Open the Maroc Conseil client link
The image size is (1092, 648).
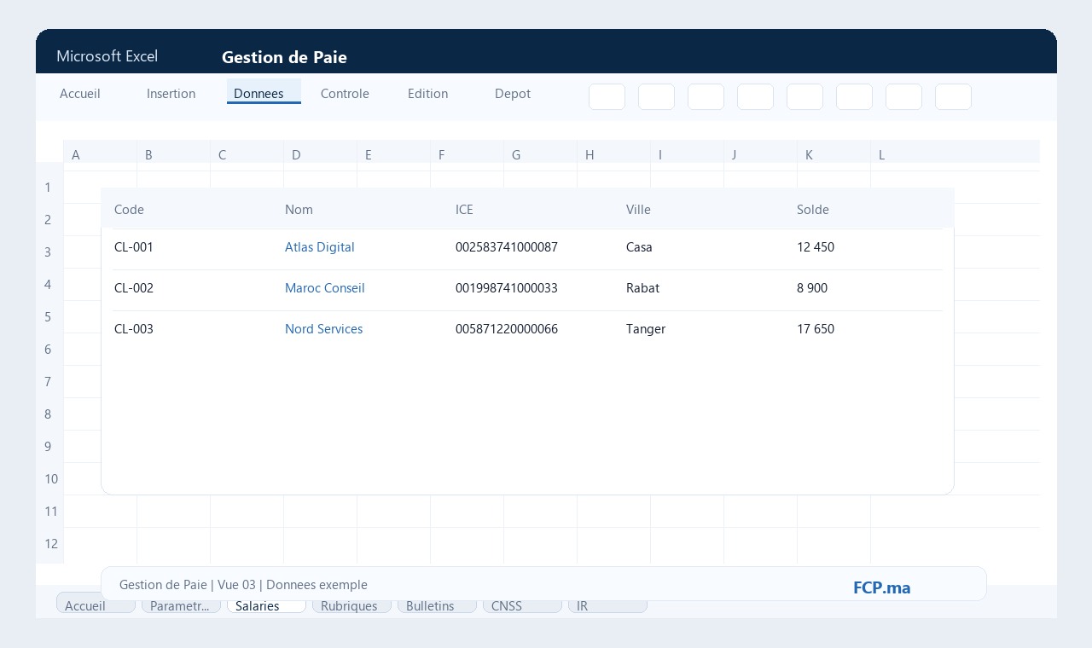(x=324, y=288)
